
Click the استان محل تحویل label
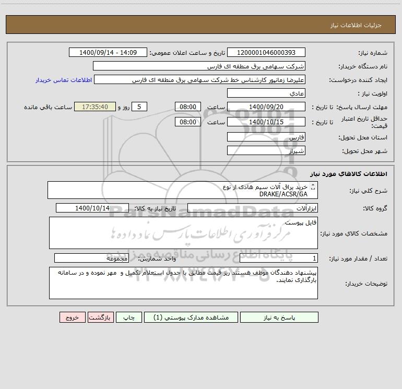click(363, 137)
